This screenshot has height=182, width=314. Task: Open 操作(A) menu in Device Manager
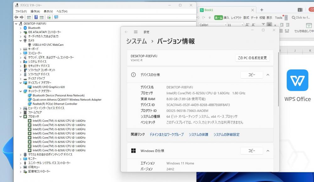35,11
